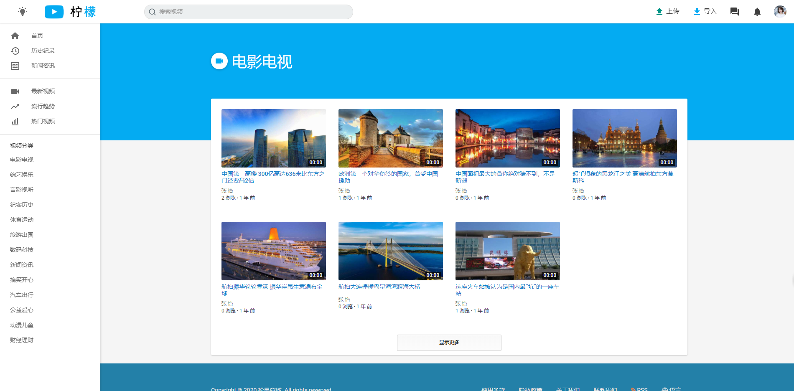
Task: Click the trending arrow icon
Action: point(15,107)
